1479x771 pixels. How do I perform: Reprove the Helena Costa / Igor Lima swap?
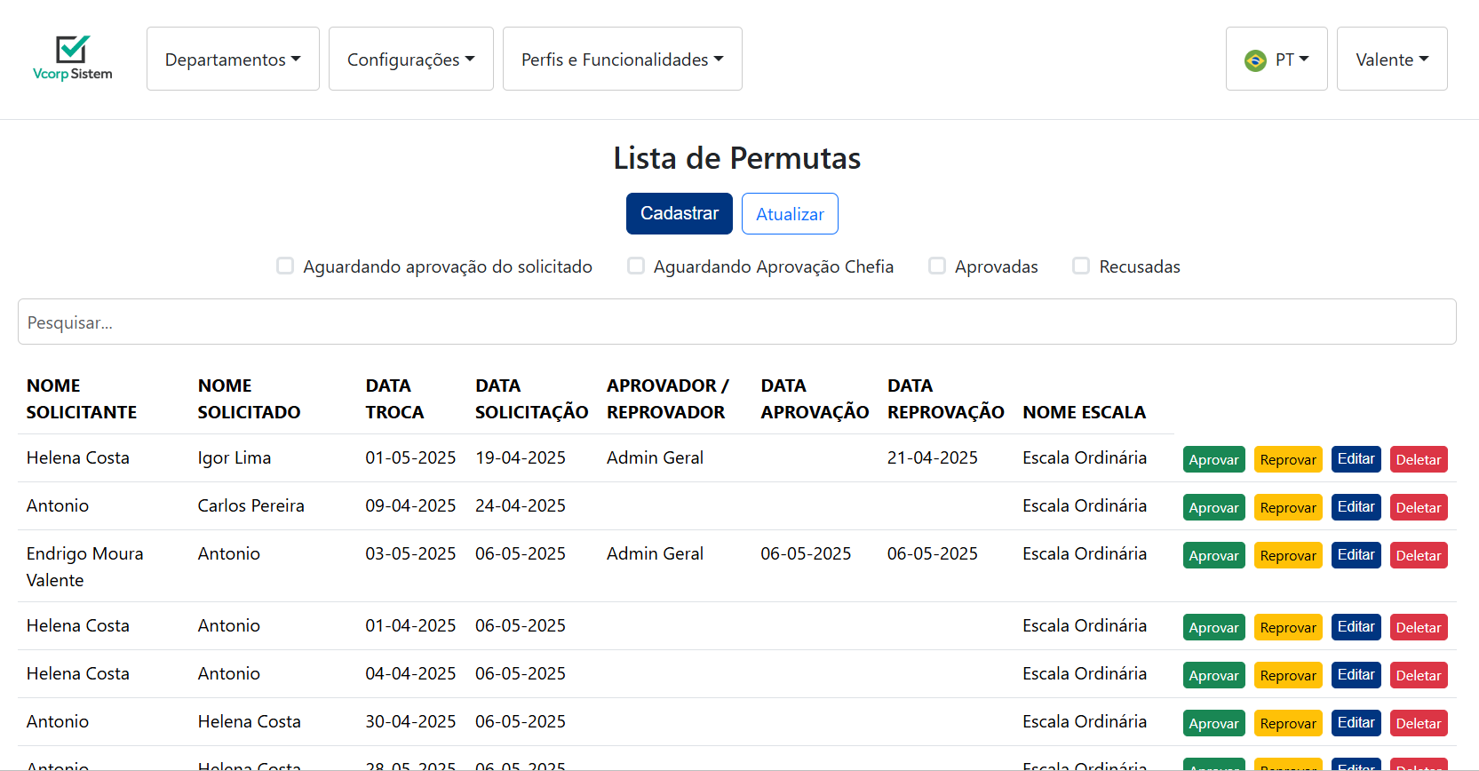(1288, 459)
